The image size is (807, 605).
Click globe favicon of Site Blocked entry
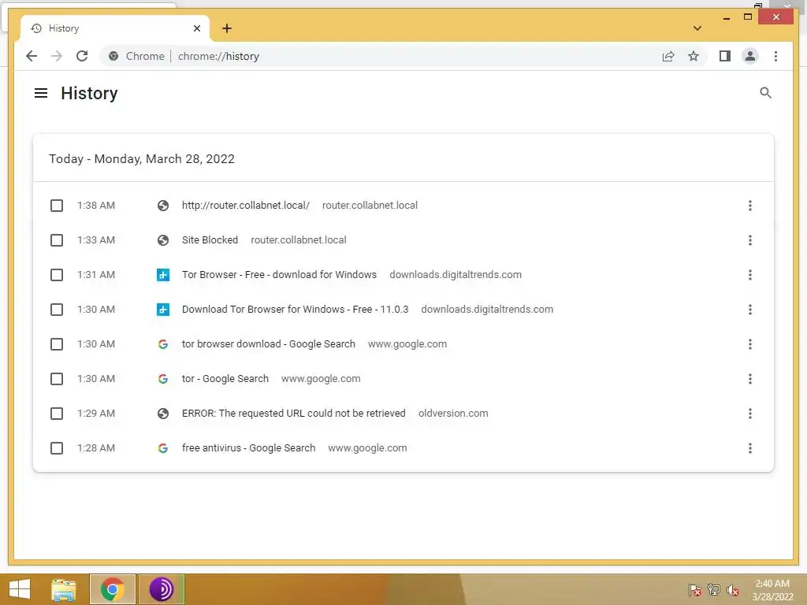[163, 240]
